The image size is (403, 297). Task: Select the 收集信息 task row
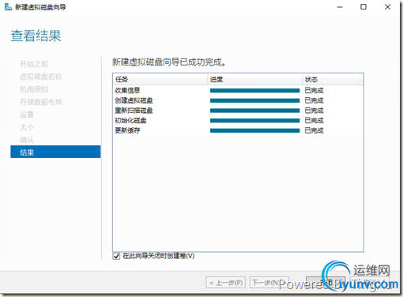click(x=238, y=91)
